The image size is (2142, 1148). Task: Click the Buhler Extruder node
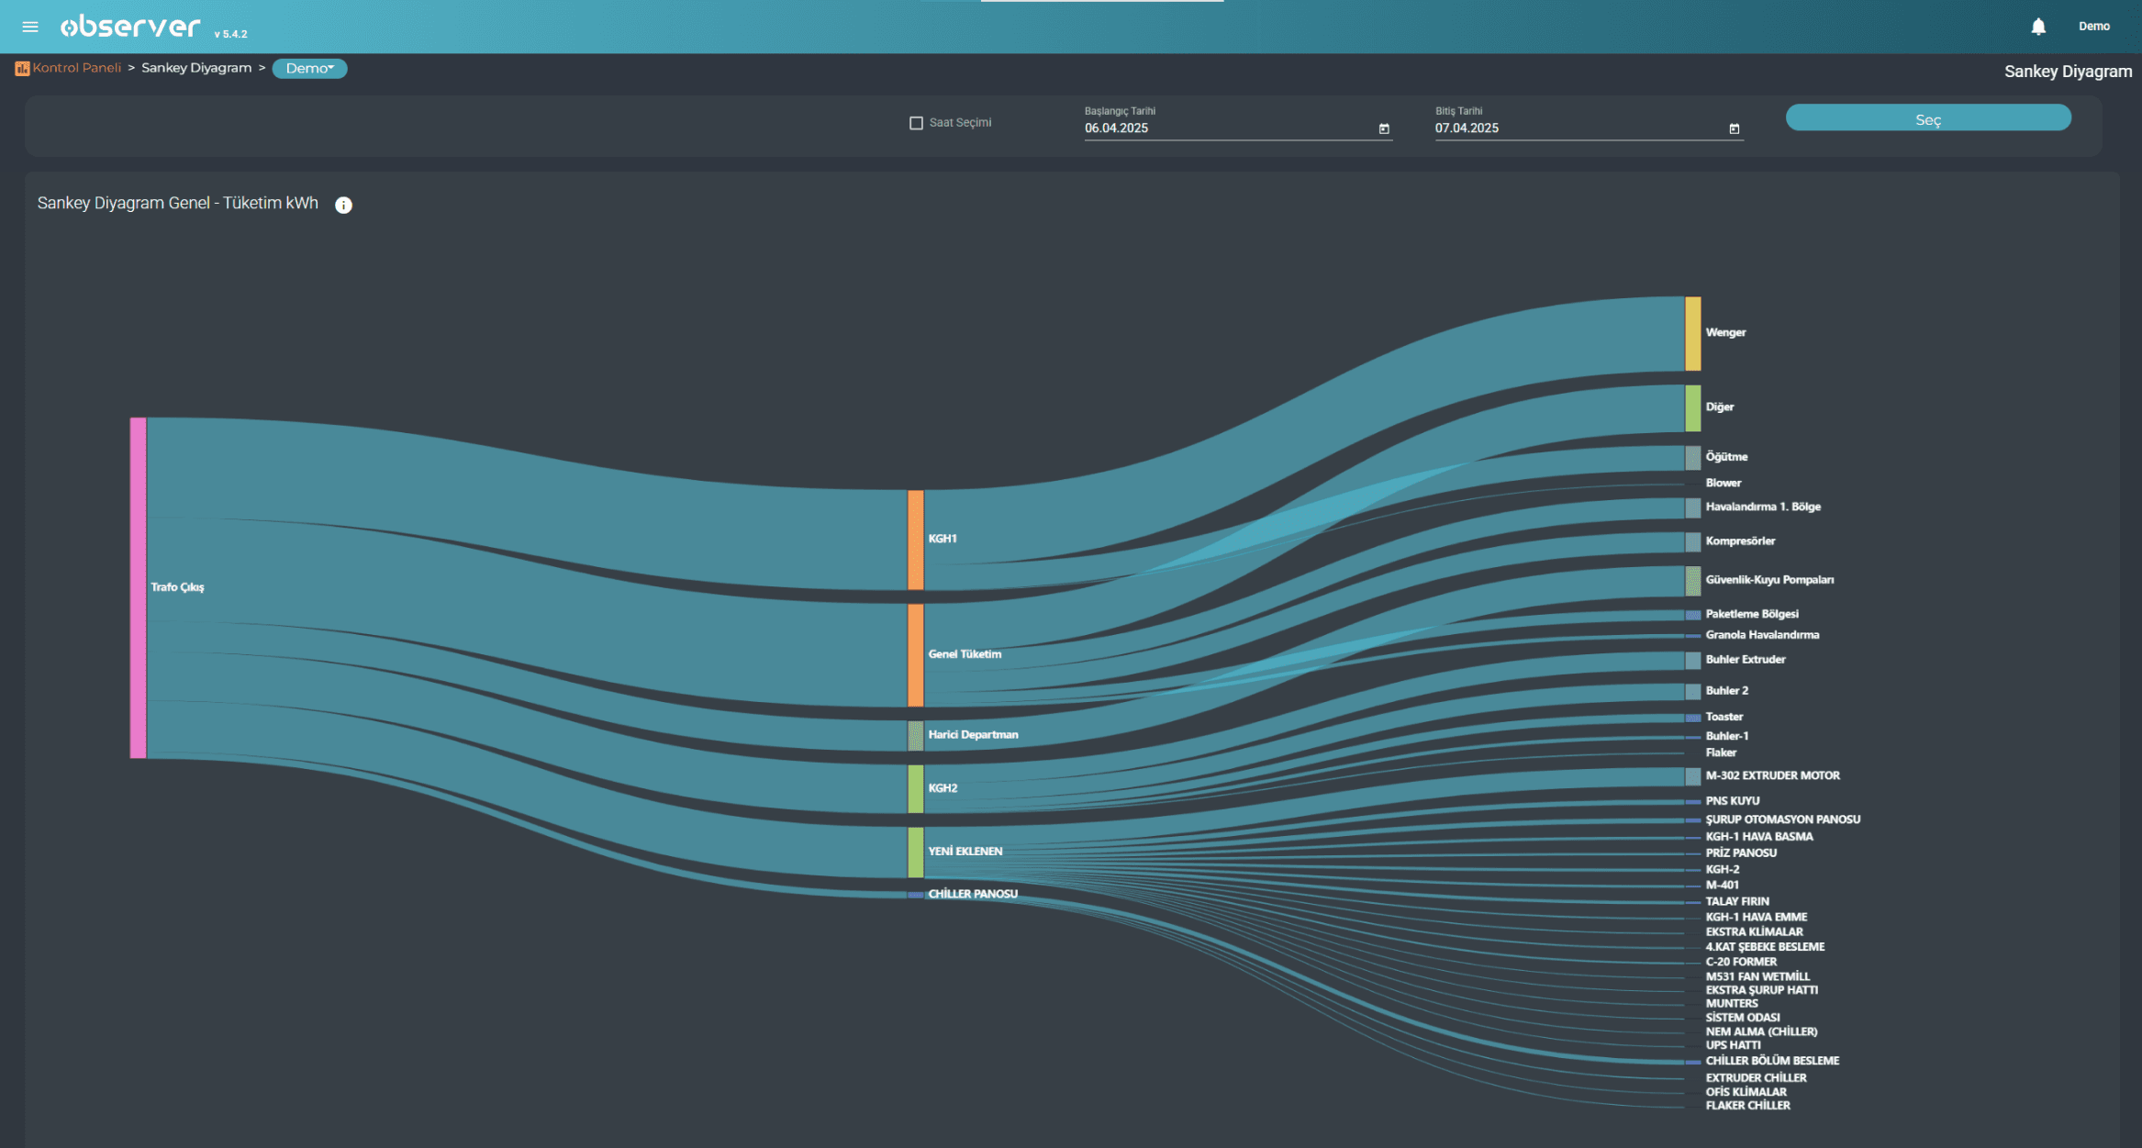pyautogui.click(x=1693, y=660)
